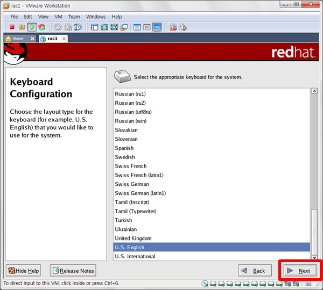The width and height of the screenshot is (323, 290).
Task: Click Next to continue installation
Action: pyautogui.click(x=300, y=271)
